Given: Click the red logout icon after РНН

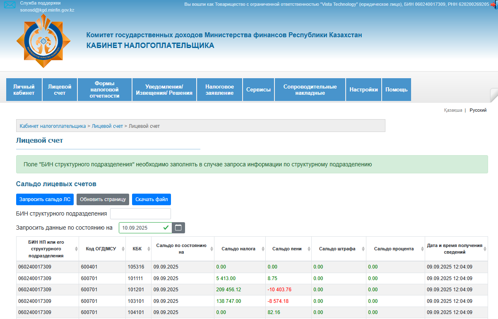Looking at the screenshot, I should click(x=493, y=4).
